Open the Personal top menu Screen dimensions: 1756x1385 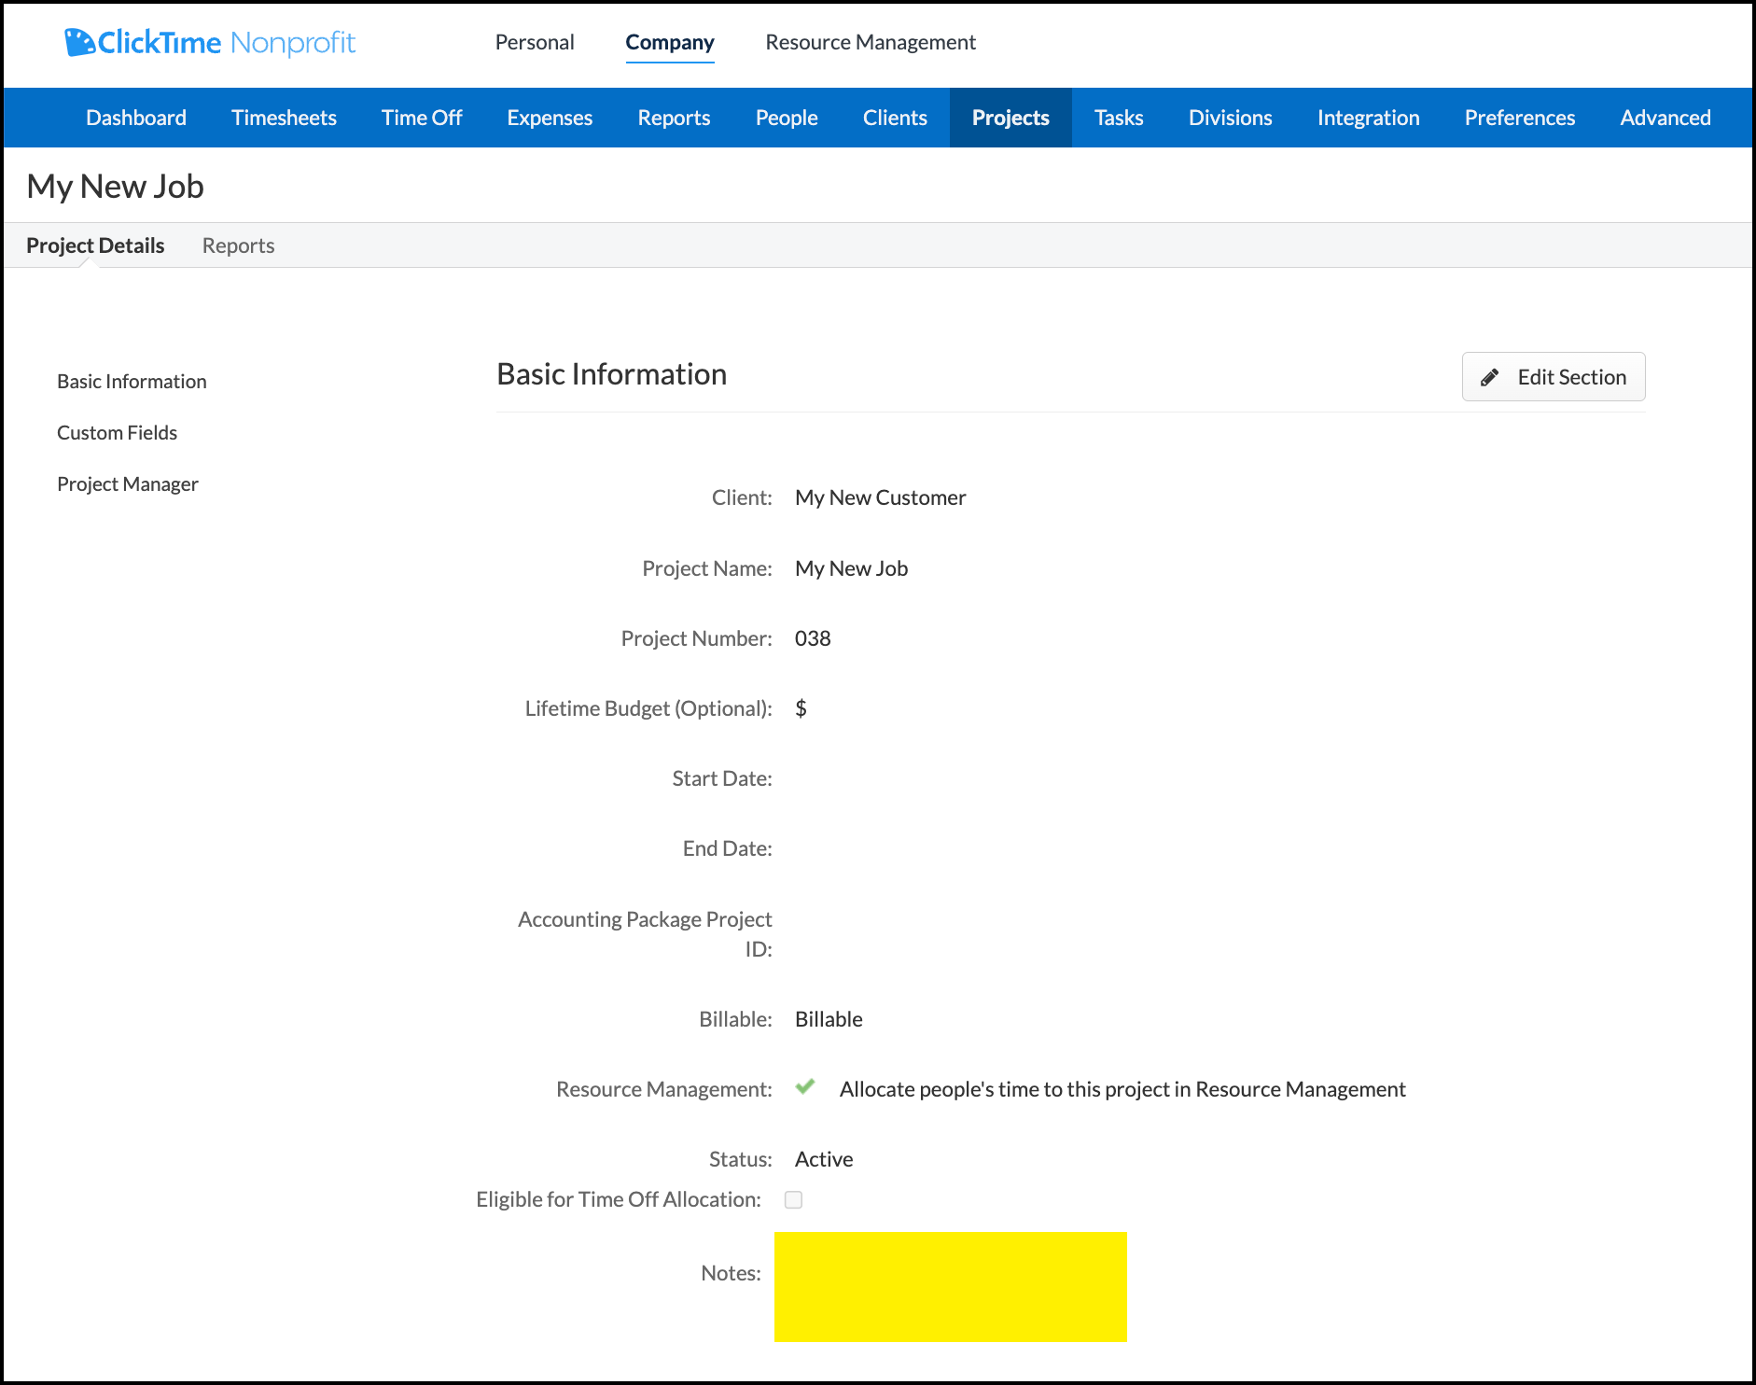click(x=535, y=42)
